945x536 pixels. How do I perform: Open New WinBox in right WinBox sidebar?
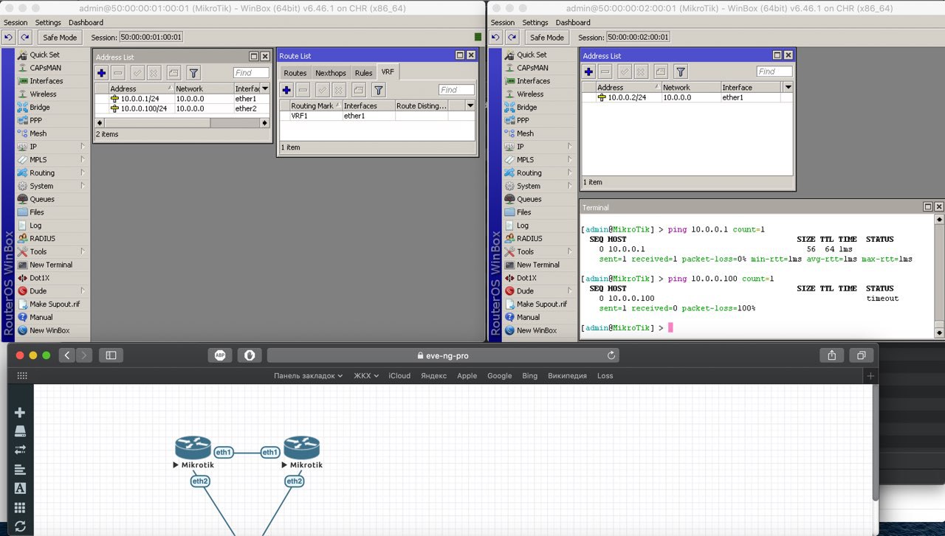click(x=536, y=330)
